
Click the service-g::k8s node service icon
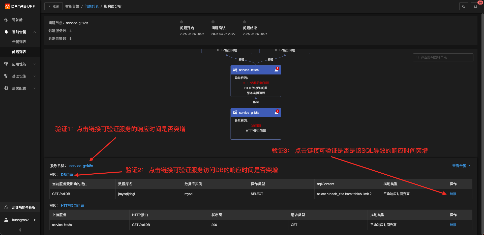tap(235, 112)
